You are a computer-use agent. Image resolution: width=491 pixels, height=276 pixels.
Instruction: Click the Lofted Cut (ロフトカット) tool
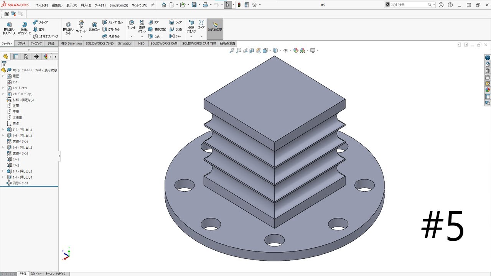click(x=111, y=29)
